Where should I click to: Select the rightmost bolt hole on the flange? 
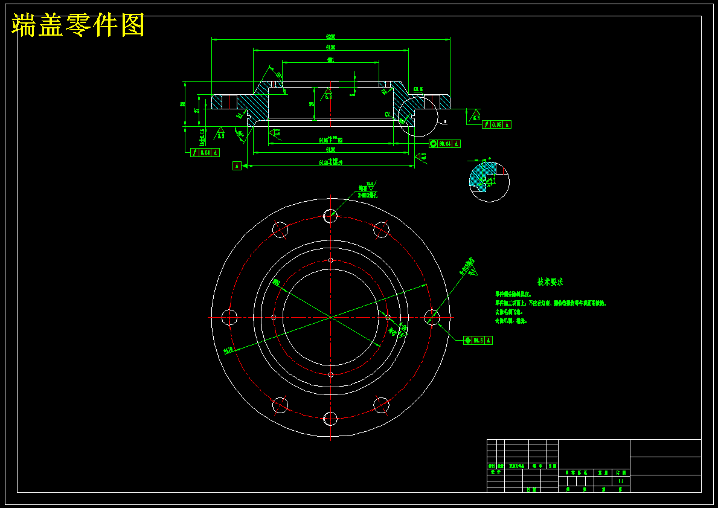pos(432,317)
